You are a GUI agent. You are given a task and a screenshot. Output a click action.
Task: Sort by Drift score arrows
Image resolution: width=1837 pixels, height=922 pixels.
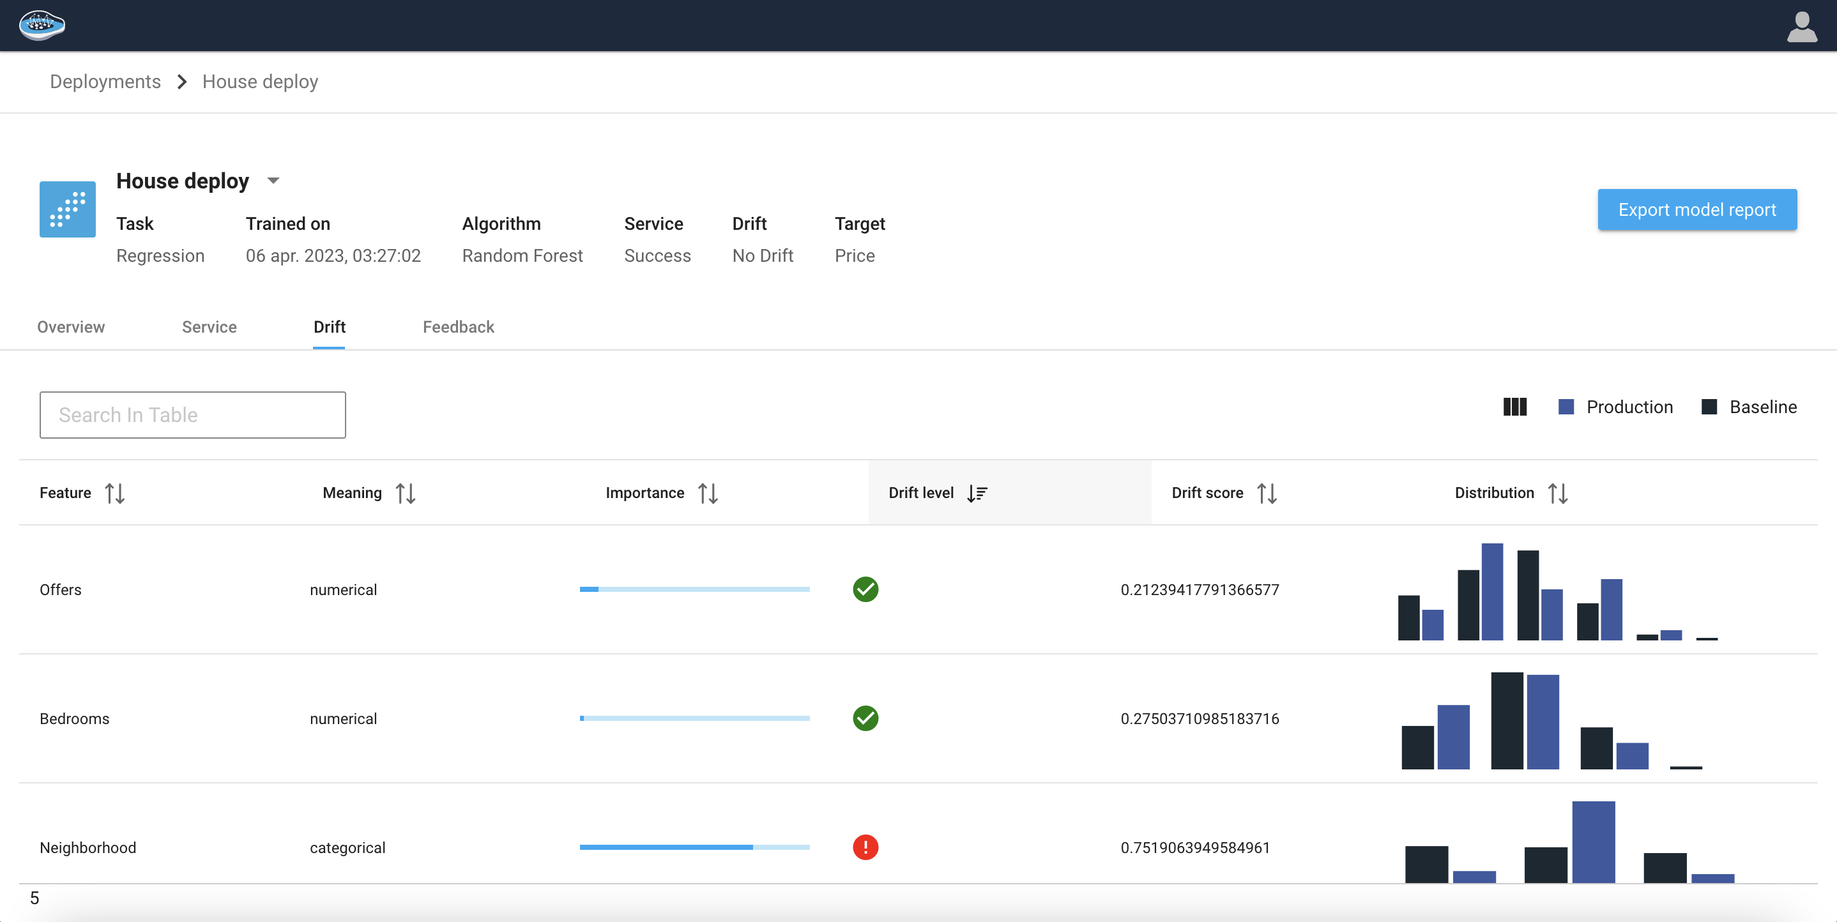(1267, 493)
